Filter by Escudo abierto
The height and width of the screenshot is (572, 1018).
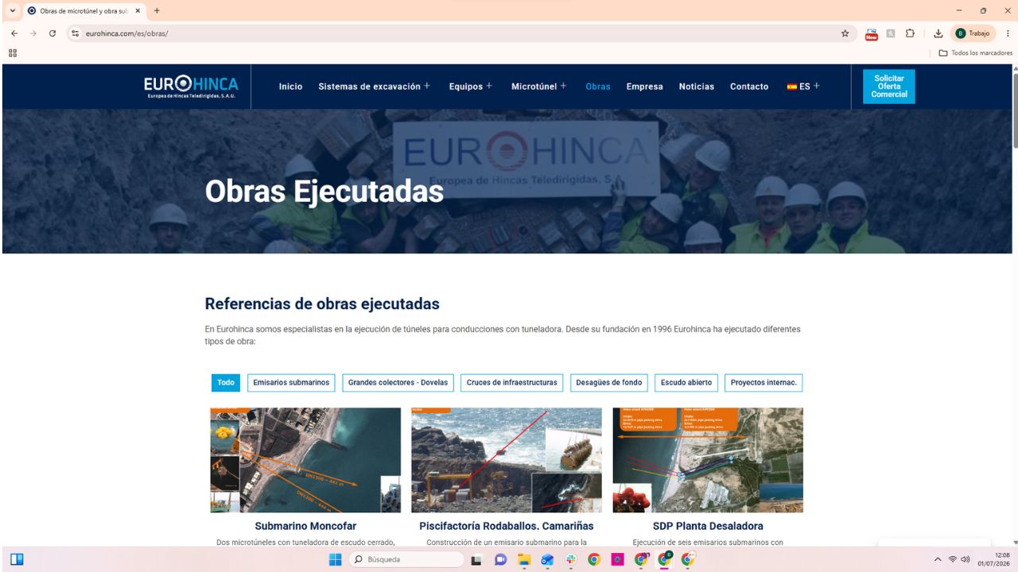point(686,383)
